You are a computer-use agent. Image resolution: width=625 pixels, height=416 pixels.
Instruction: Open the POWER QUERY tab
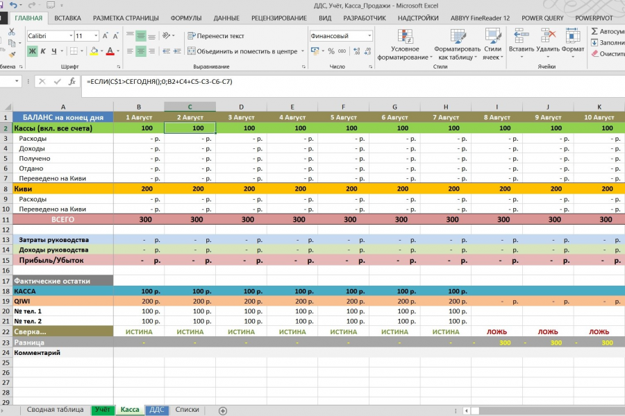(542, 18)
